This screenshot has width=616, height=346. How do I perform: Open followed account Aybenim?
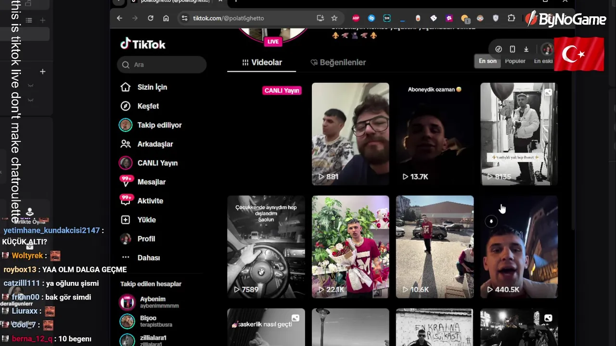click(x=149, y=302)
